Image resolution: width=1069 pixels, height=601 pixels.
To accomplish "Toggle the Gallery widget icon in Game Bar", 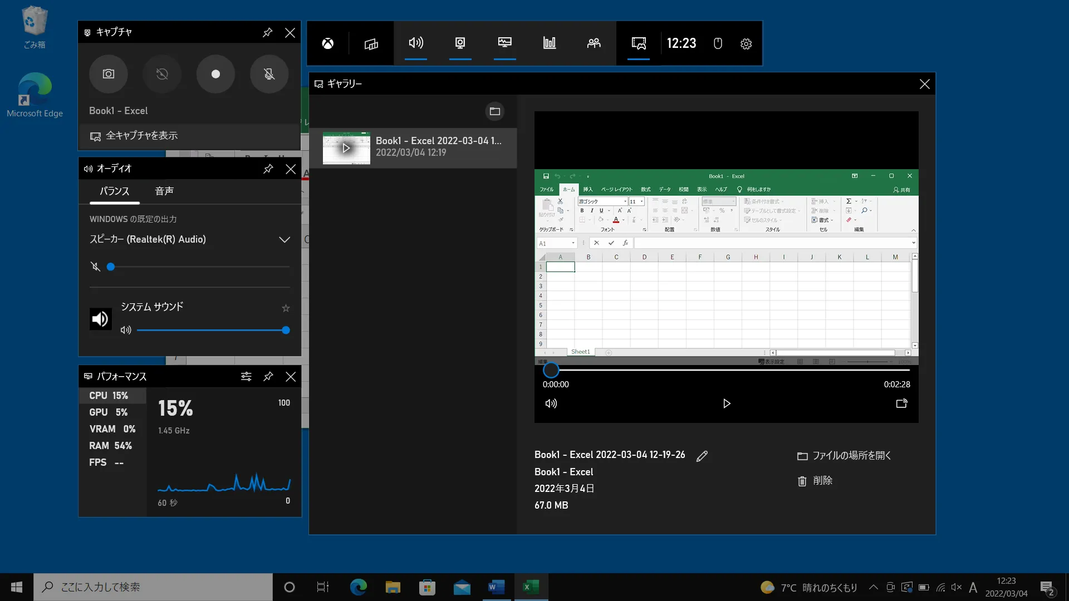I will point(639,43).
